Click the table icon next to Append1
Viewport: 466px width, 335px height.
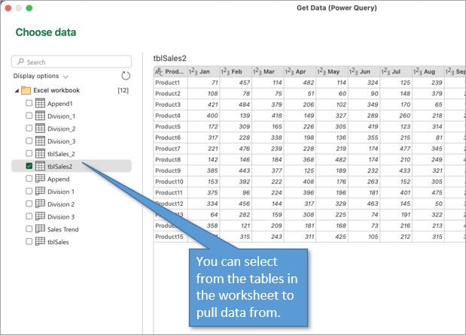[x=41, y=104]
